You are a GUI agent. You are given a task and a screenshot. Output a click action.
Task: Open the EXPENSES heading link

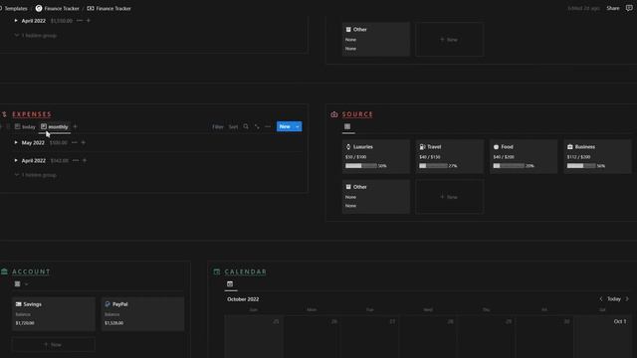pos(32,114)
